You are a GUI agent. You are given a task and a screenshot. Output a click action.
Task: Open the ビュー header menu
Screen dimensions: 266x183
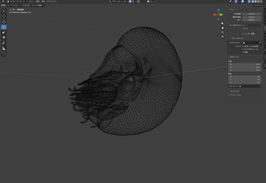click(31, 1)
